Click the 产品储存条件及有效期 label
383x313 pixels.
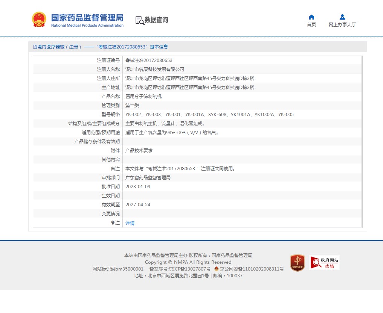[x=97, y=142]
